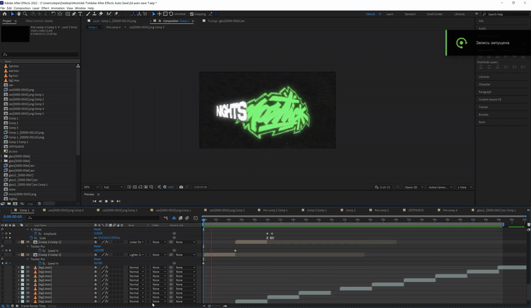
Task: Click Reset for Twixtor Pro on layer 30
Action: 97,246
